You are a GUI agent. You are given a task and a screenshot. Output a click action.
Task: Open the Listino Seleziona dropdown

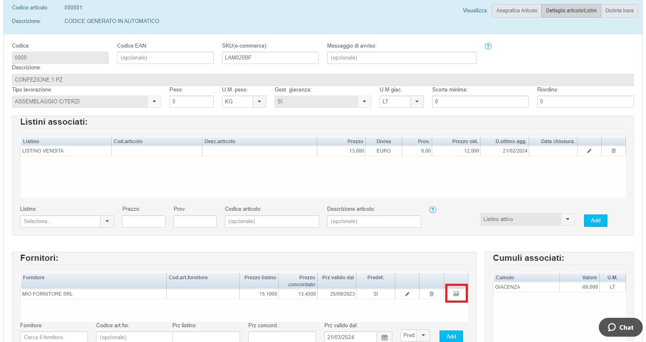tap(107, 221)
